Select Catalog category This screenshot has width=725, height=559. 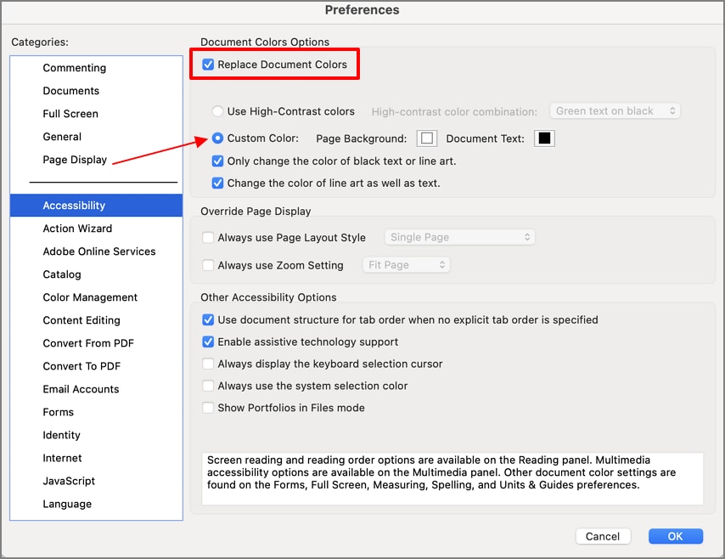pos(96,274)
